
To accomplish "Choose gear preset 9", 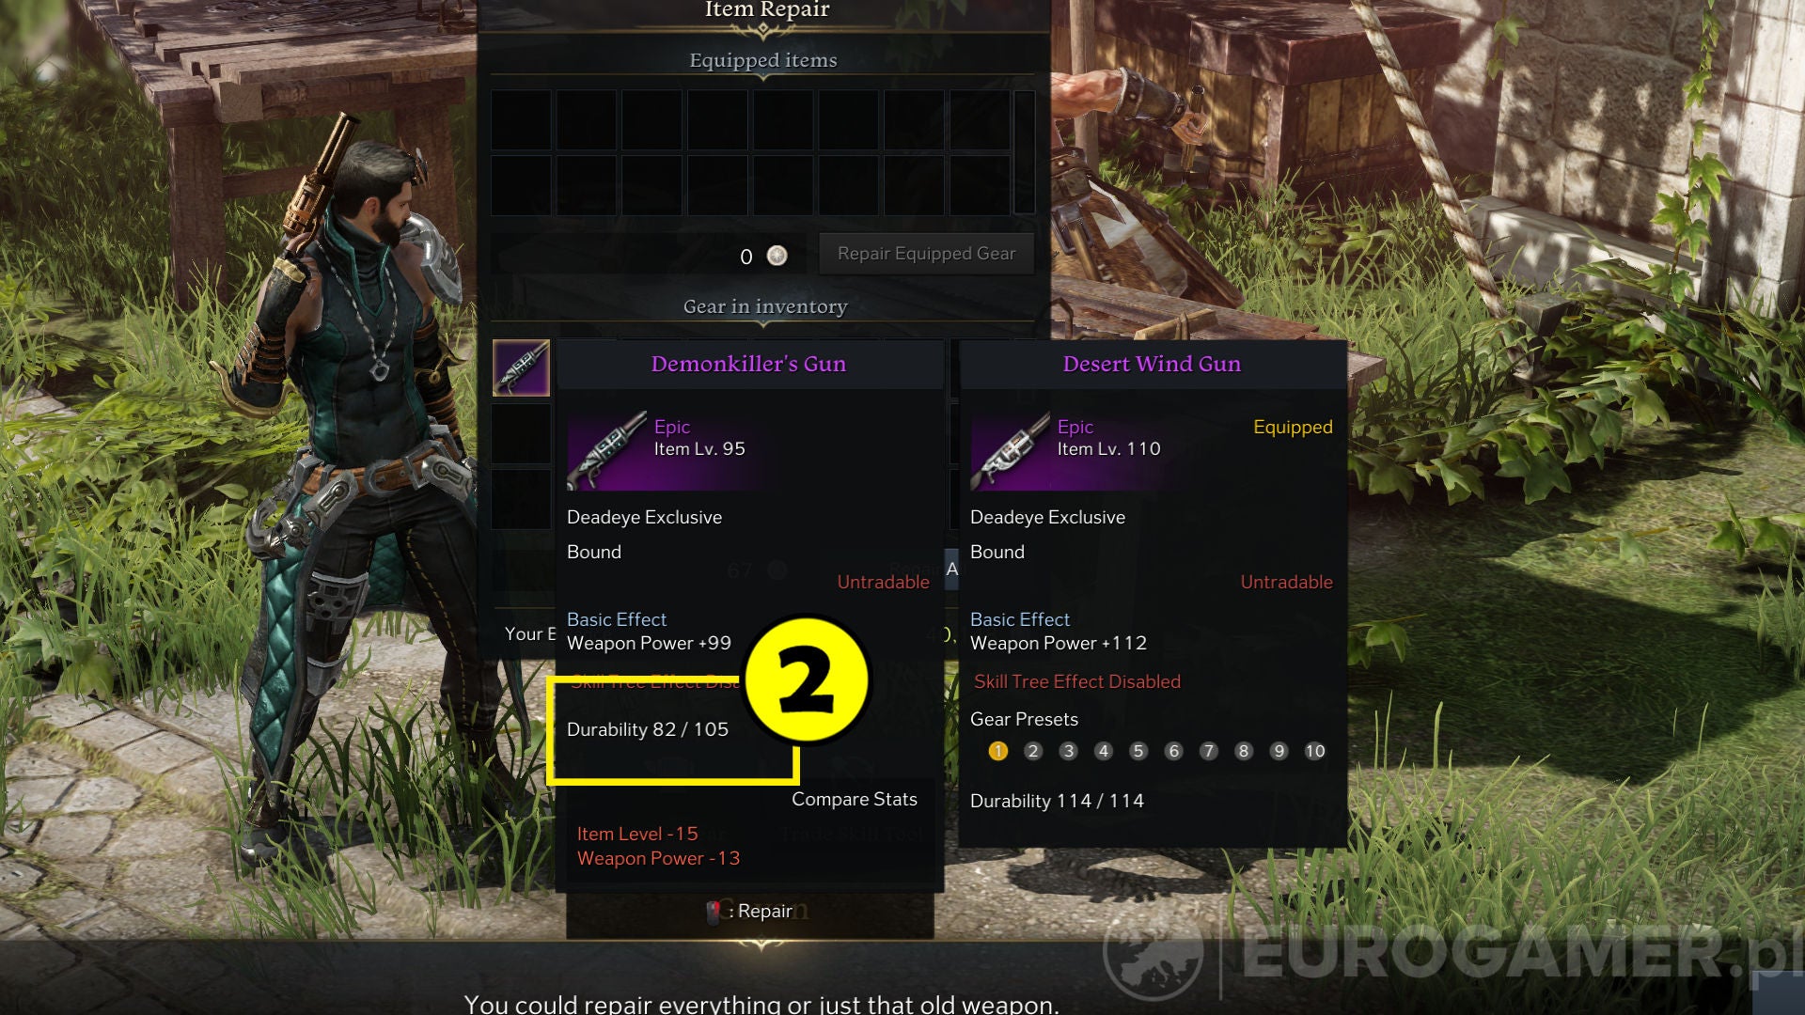I will [1279, 751].
